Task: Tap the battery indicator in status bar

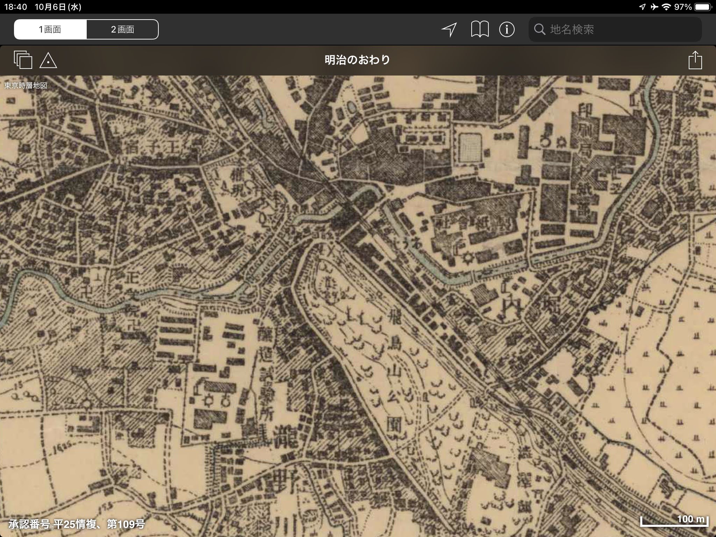Action: 703,7
